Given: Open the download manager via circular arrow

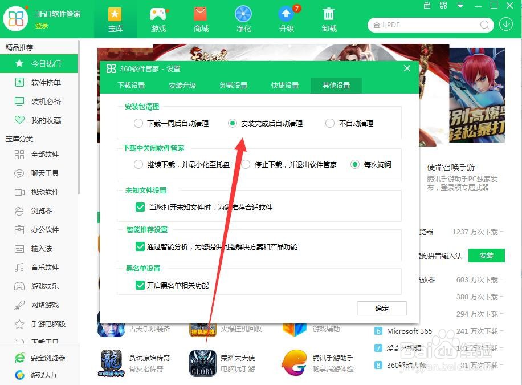Looking at the screenshot, I should point(506,25).
